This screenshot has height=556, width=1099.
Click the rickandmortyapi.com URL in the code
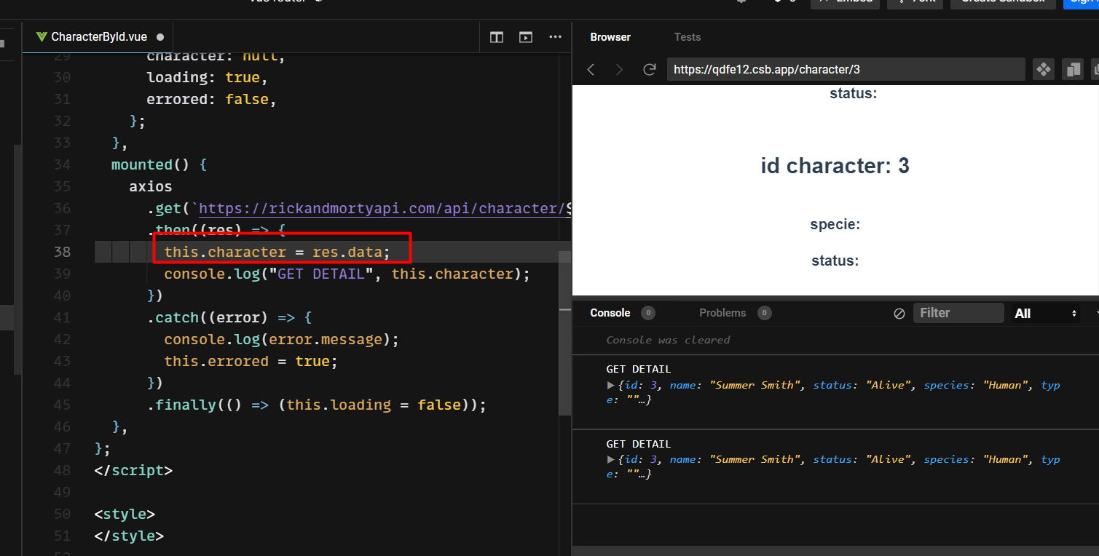click(382, 208)
